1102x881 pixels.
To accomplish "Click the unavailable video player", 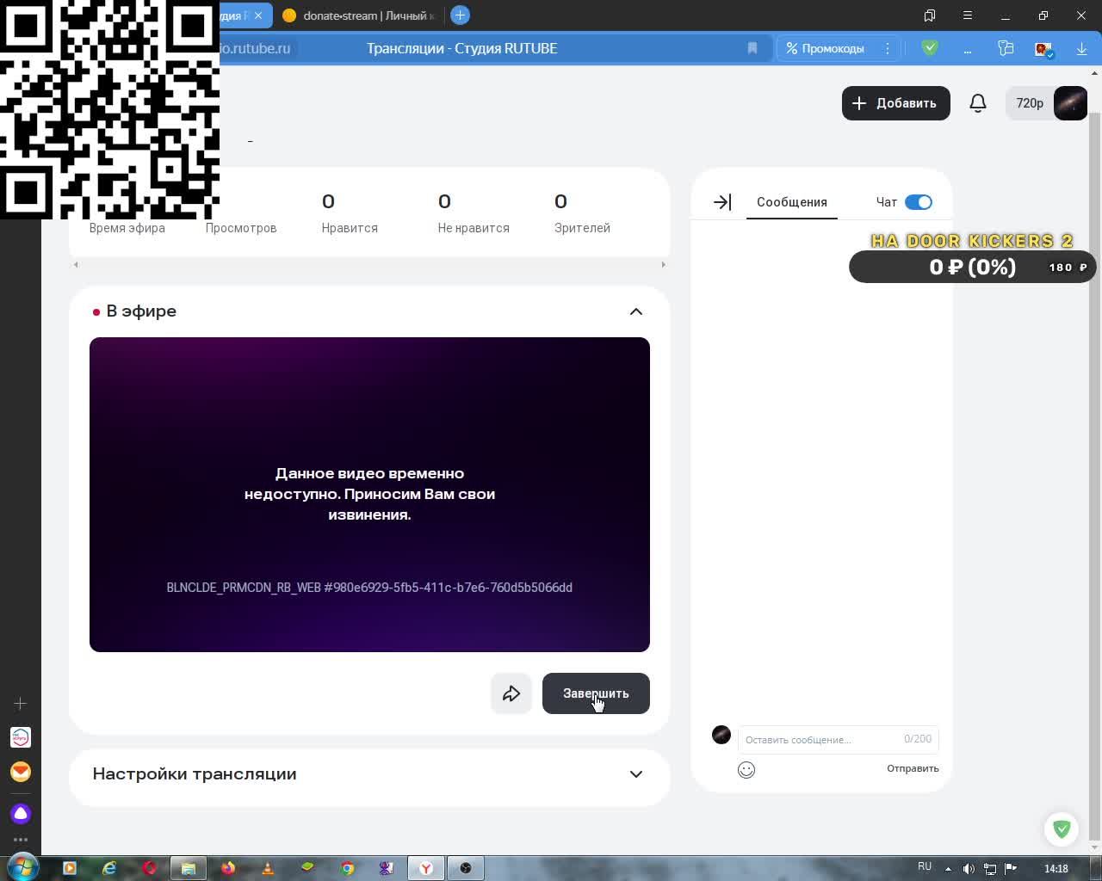I will (369, 495).
